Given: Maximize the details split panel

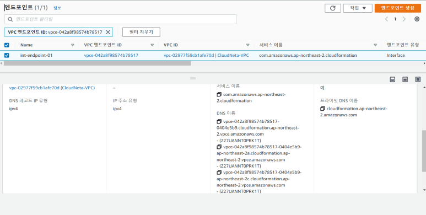Looking at the screenshot, I should tap(418, 79).
